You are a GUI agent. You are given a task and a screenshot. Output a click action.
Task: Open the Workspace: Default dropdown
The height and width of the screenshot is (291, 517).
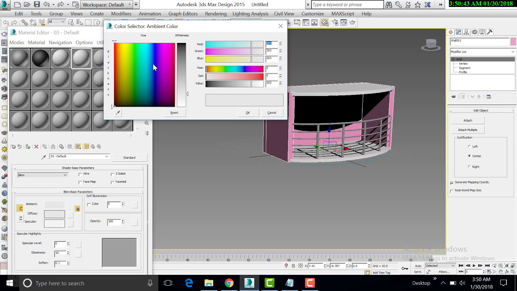pos(107,4)
